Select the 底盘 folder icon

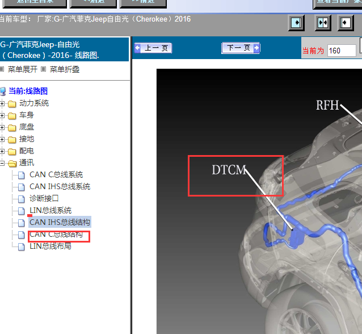[12, 128]
